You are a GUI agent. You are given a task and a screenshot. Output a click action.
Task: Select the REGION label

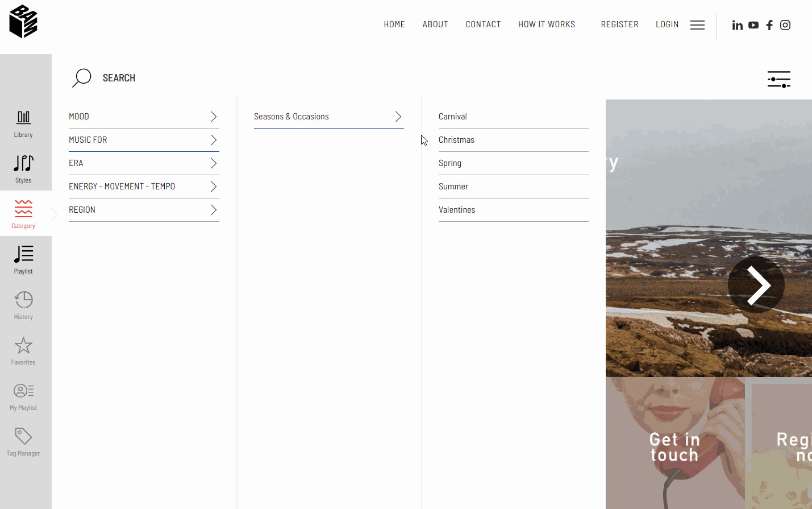click(82, 210)
